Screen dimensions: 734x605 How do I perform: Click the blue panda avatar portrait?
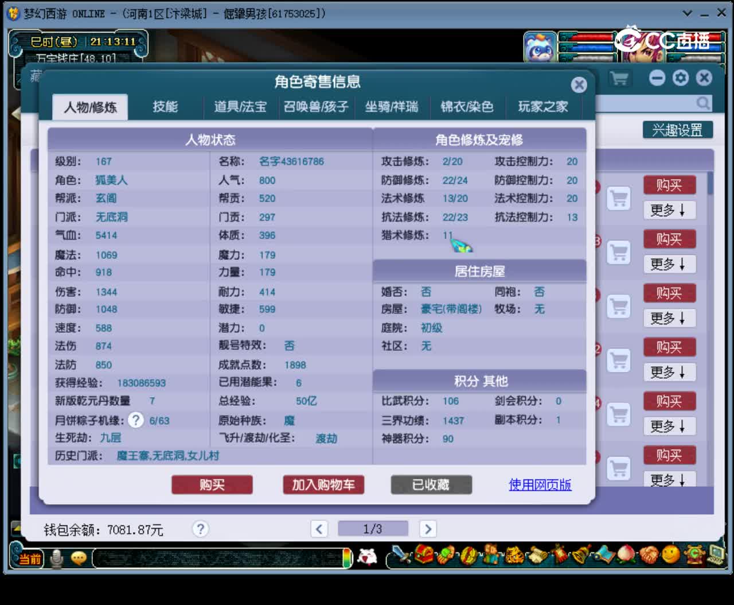click(540, 47)
